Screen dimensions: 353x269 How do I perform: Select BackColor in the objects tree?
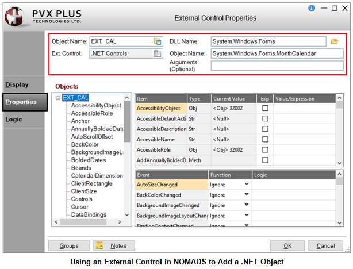point(86,145)
